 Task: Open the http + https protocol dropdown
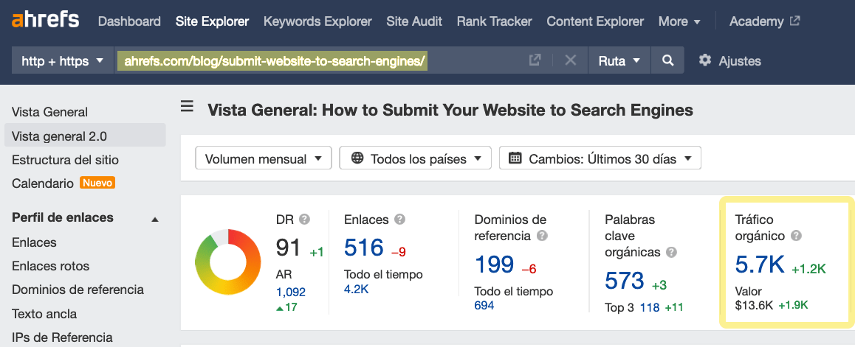tap(62, 60)
